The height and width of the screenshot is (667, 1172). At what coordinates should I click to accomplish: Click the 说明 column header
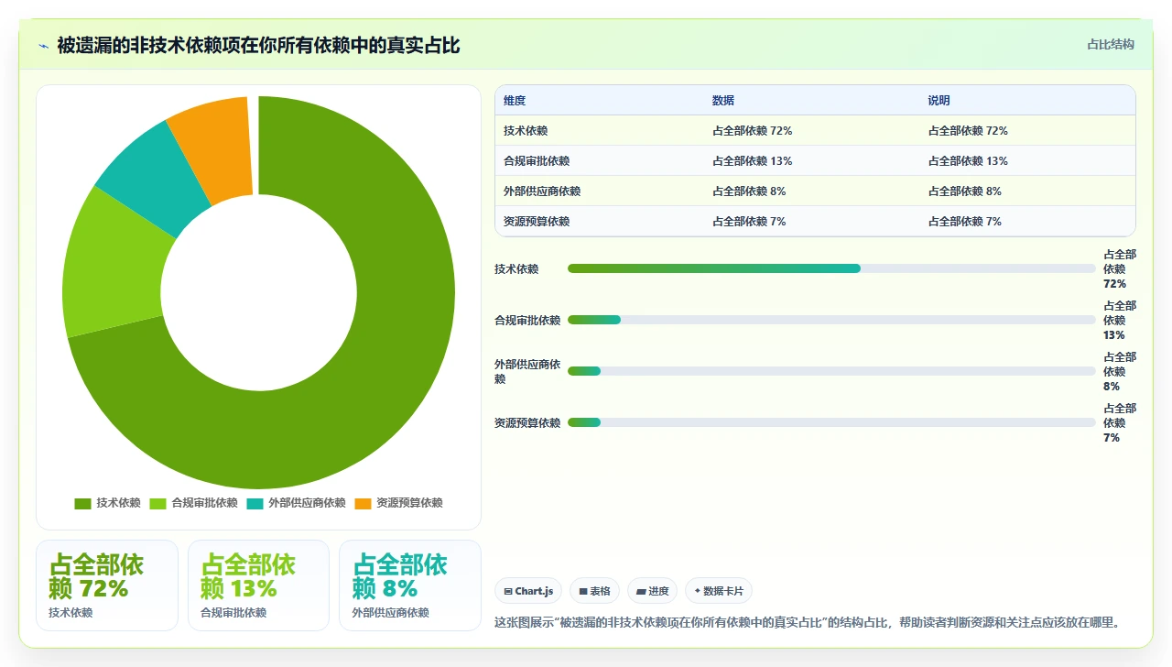click(939, 101)
